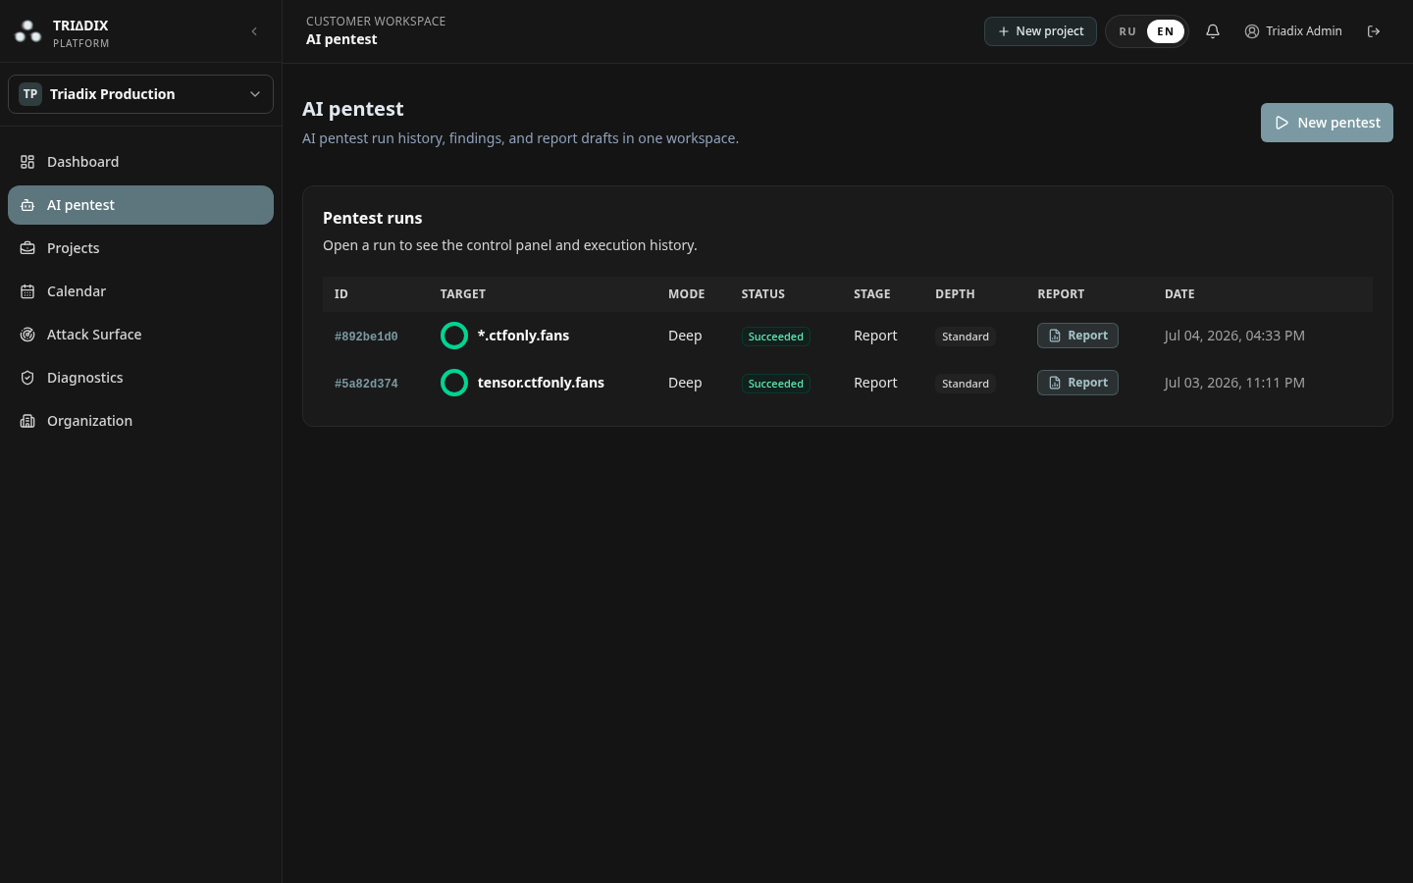This screenshot has width=1413, height=883.
Task: Create a new project from the header
Action: click(1040, 31)
